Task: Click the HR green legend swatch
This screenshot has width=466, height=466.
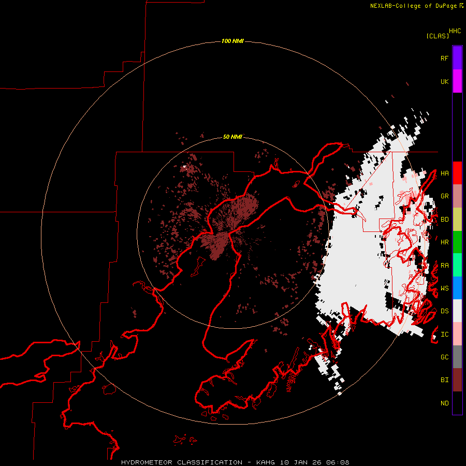Action: 457,242
